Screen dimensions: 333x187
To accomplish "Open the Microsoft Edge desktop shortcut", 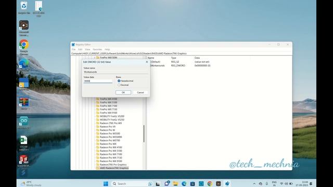I will pyautogui.click(x=24, y=65).
